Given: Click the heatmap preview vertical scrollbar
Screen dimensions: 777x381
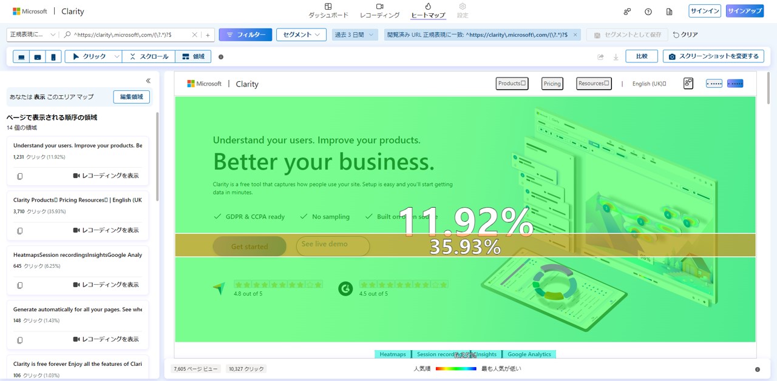Looking at the screenshot, I should coord(769,89).
